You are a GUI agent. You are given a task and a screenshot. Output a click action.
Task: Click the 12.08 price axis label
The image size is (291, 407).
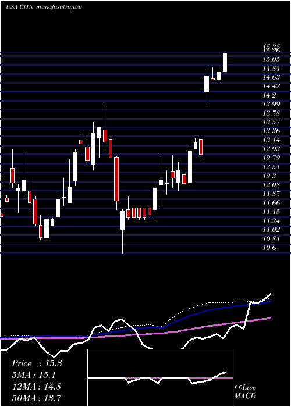[x=271, y=185]
